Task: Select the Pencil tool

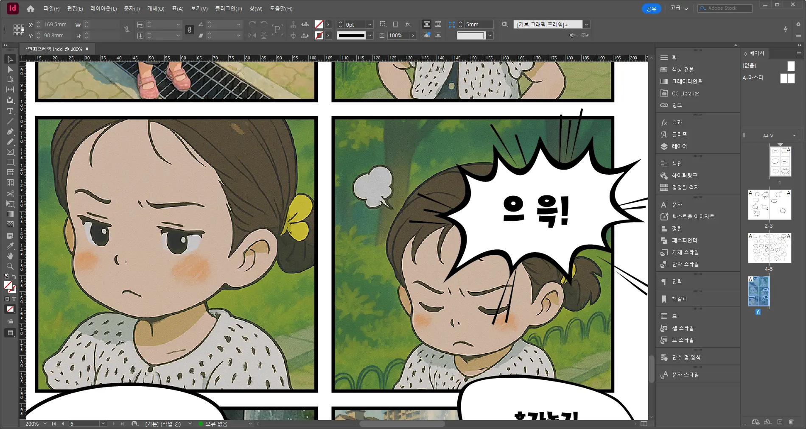Action: coord(10,142)
